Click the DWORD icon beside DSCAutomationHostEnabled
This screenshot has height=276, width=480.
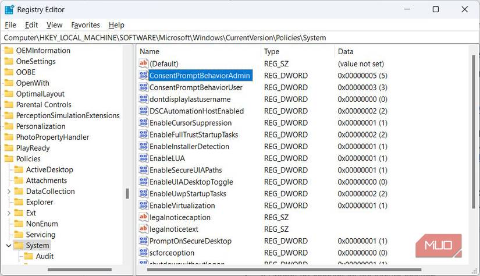pyautogui.click(x=143, y=111)
